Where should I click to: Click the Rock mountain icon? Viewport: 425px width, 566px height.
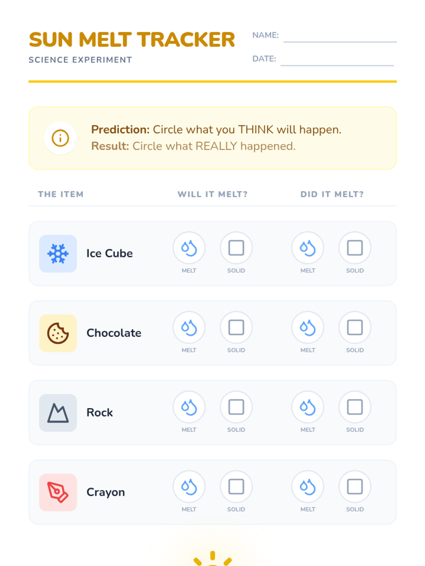[x=58, y=413]
